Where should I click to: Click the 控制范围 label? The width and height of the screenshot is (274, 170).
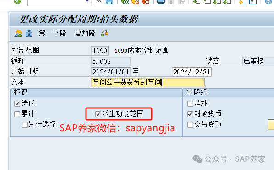25,51
